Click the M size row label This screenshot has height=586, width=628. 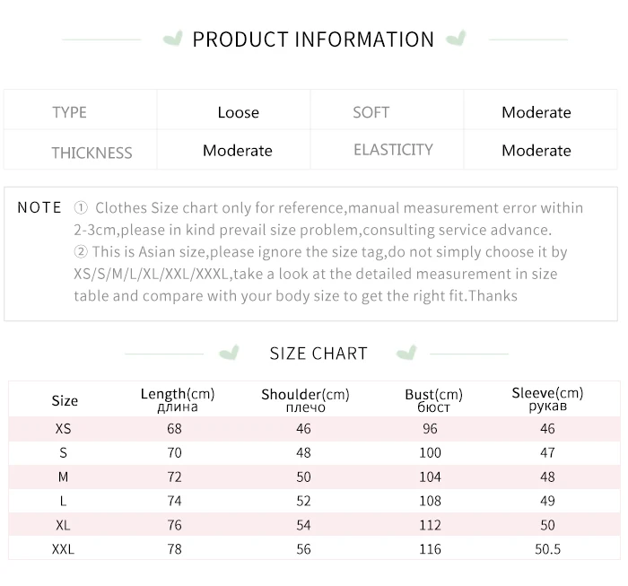(63, 477)
